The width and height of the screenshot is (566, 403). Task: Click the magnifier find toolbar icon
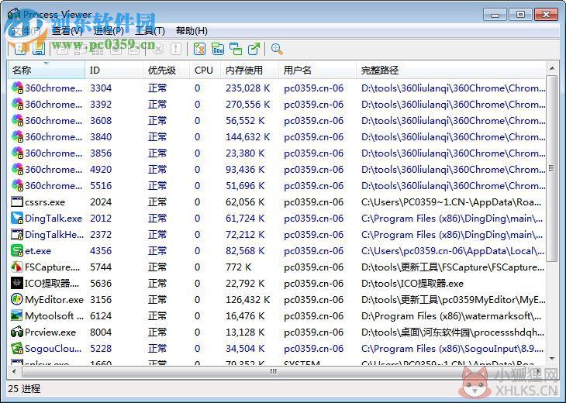(277, 48)
